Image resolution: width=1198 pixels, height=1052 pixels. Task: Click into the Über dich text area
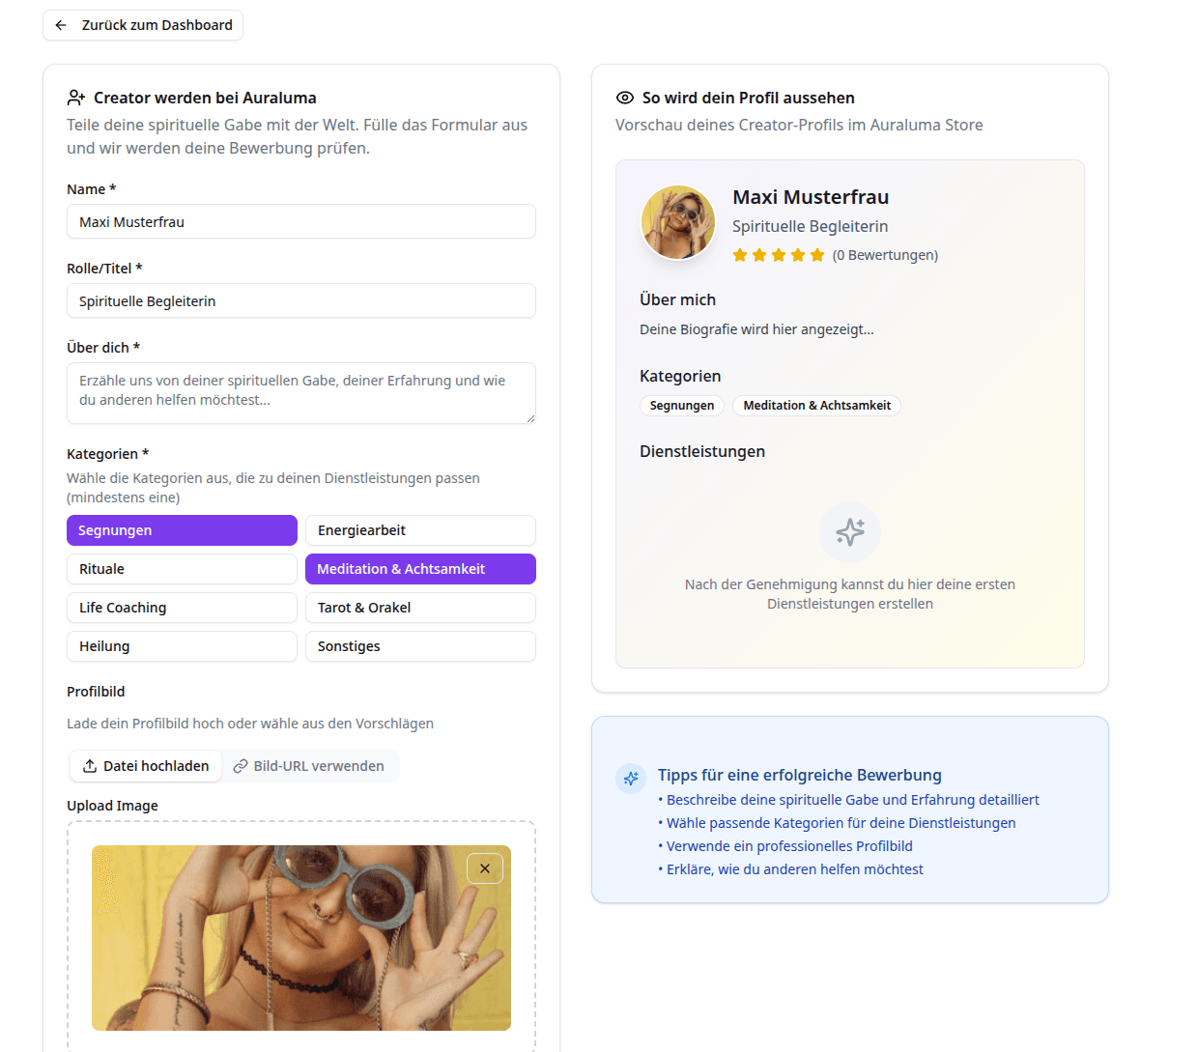[300, 393]
